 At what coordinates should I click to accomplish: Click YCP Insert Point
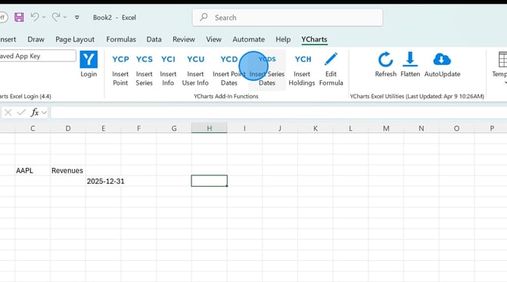coord(120,70)
